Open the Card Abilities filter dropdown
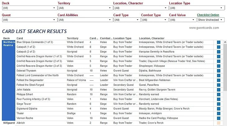 point(84,20)
